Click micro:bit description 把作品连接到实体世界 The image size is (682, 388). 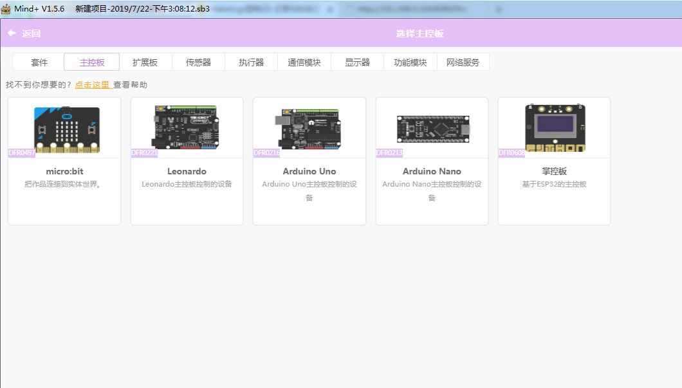(64, 184)
